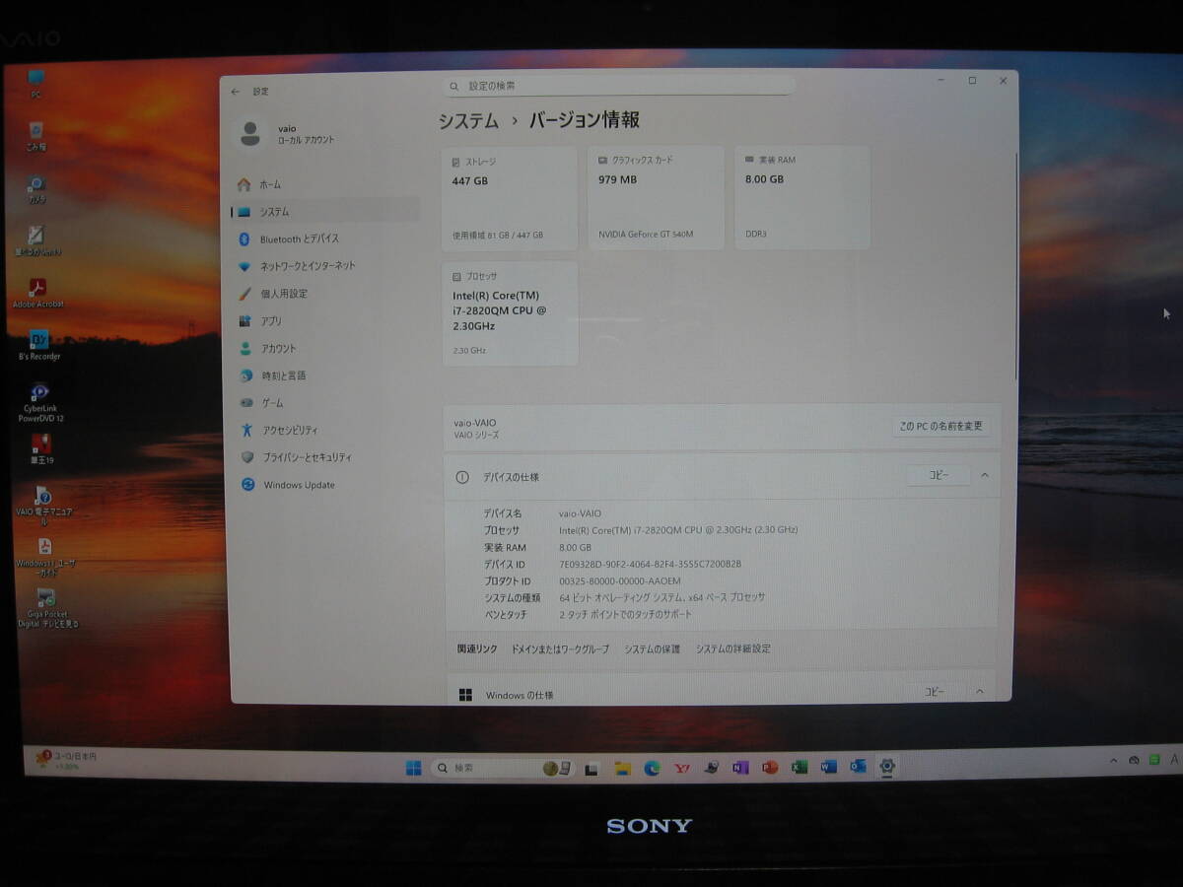
Task: Click the Settings gear taskbar icon
Action: 887,766
